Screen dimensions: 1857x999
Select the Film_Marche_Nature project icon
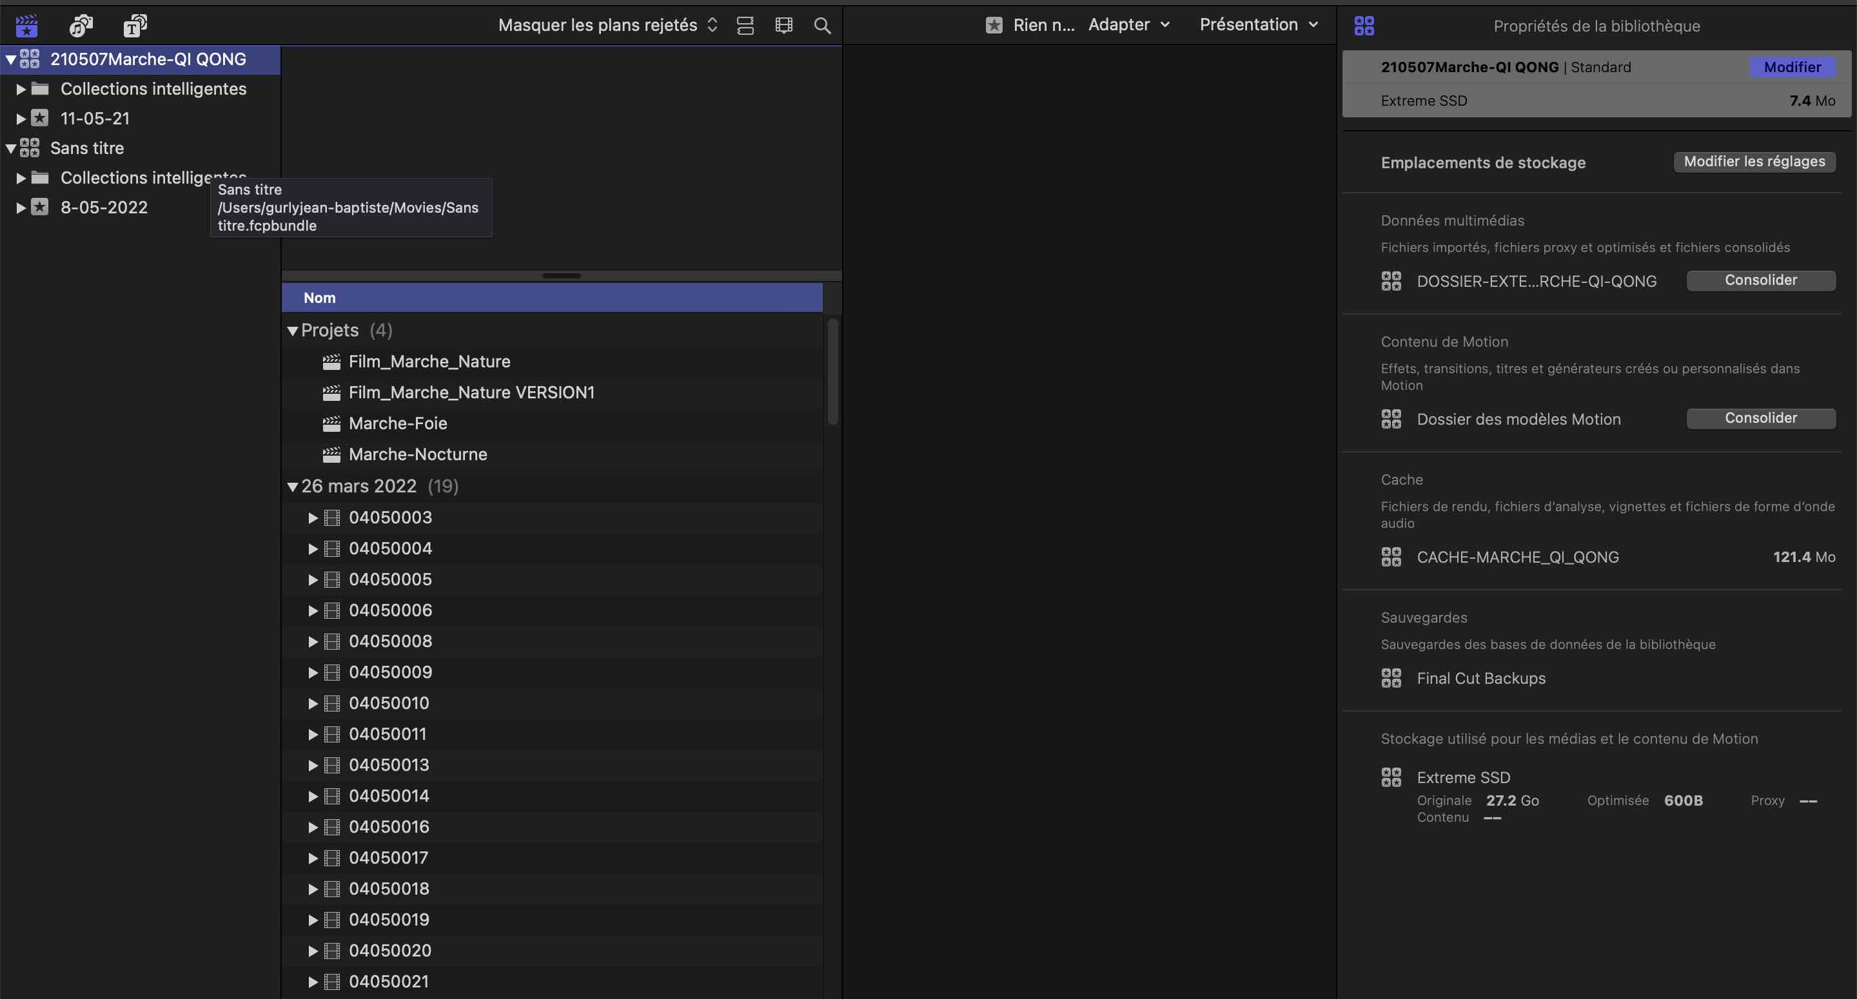tap(331, 362)
